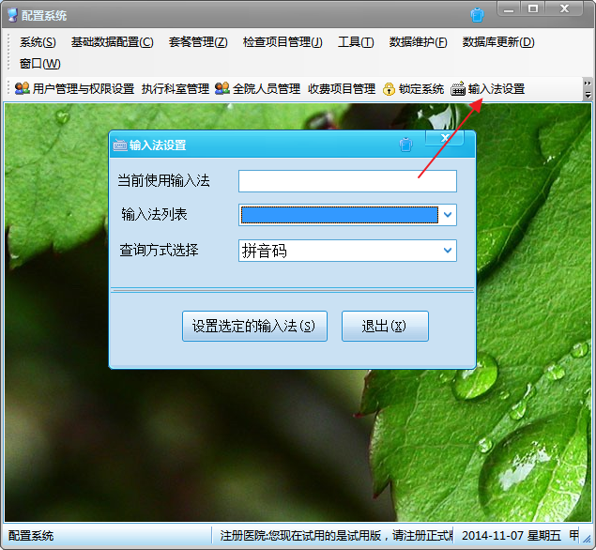Click the 配置系统 app icon in title bar
596x550 pixels.
pos(12,15)
